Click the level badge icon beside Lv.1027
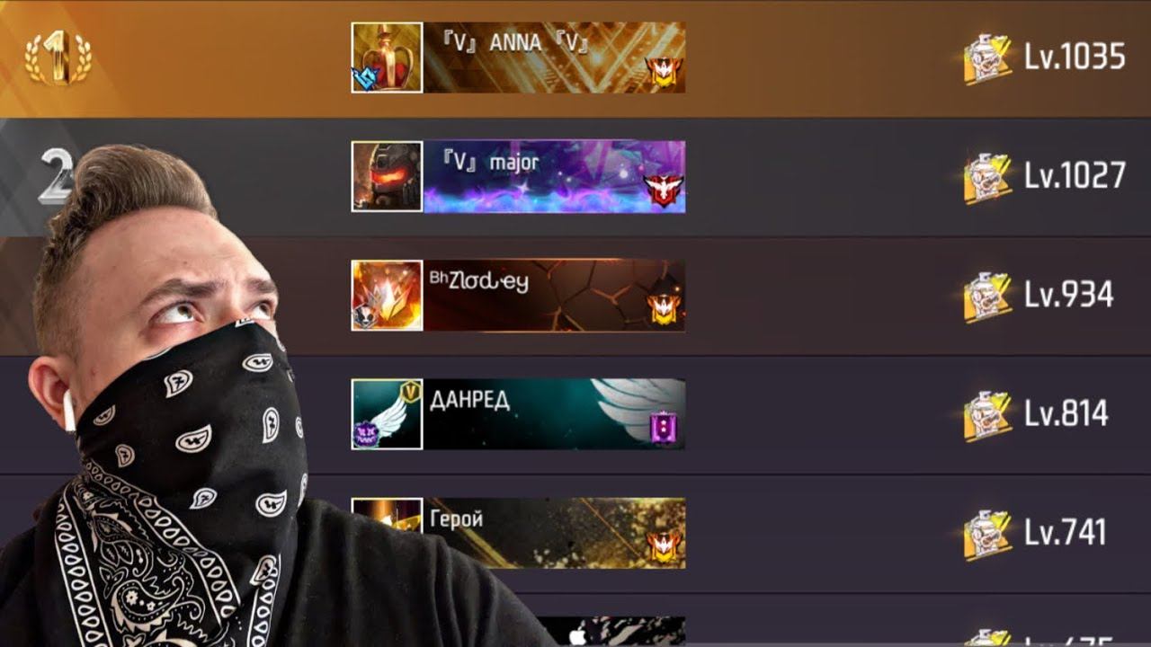This screenshot has width=1151, height=647. [988, 178]
